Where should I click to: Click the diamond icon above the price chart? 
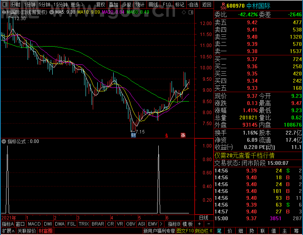[x=184, y=13]
